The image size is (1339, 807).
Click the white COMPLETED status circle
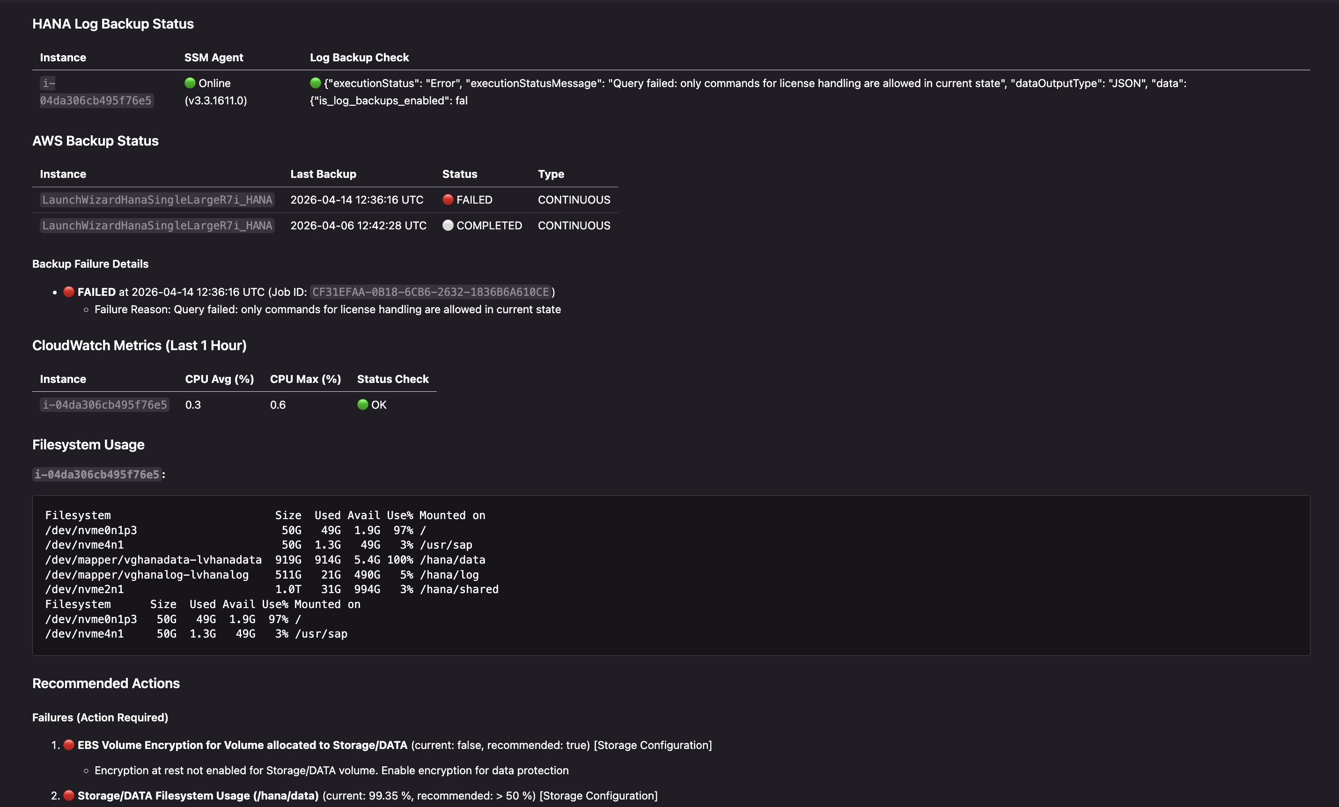point(448,225)
